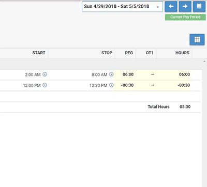This screenshot has height=187, width=207.
Task: Sort by the OT1 column header
Action: point(150,53)
